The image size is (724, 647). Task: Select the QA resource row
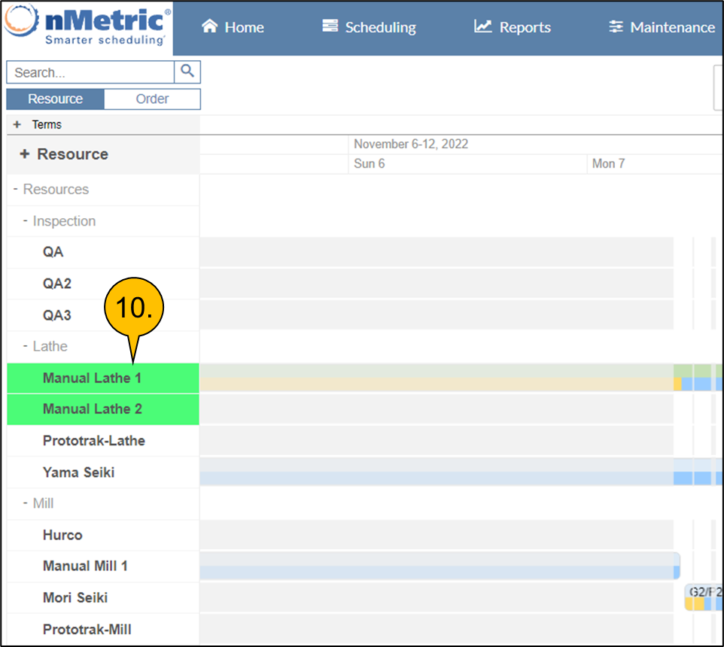click(103, 252)
